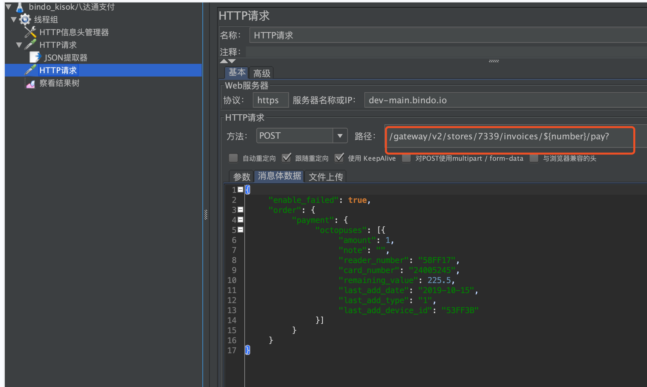Fold the order block at line 3
This screenshot has height=387, width=647.
[240, 210]
